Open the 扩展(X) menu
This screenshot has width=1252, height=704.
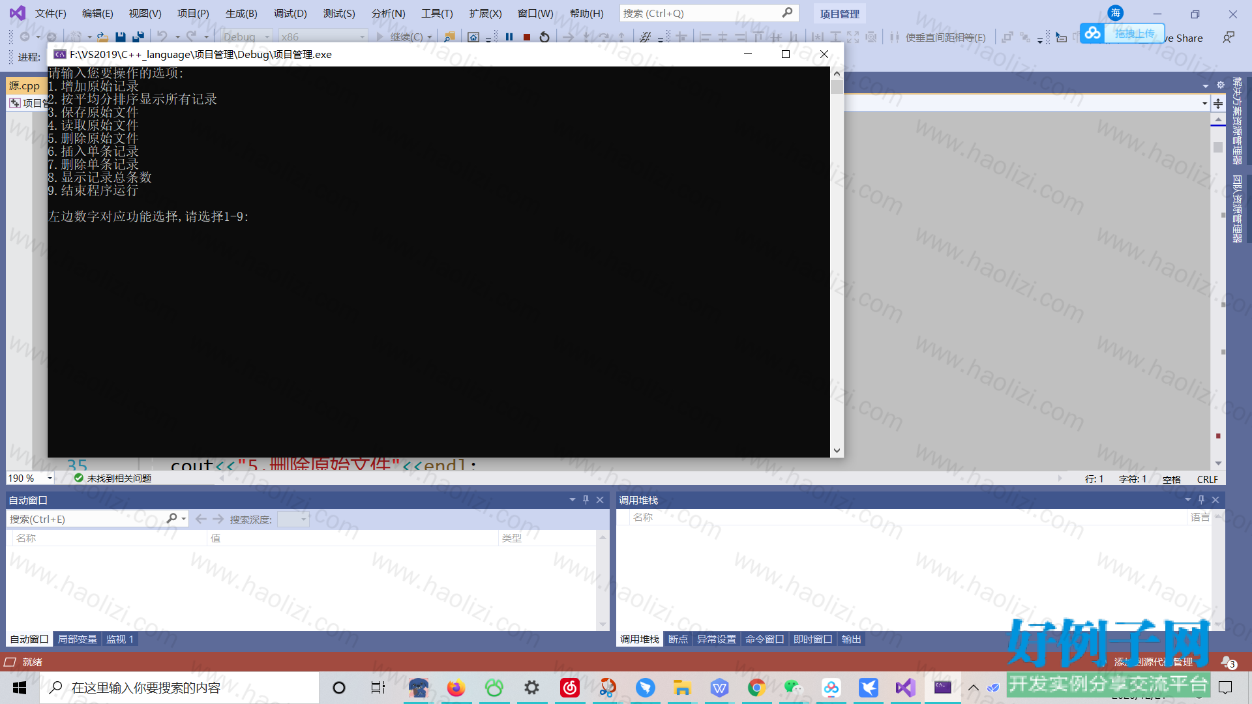point(486,13)
